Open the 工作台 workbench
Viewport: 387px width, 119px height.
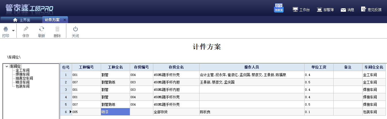(x=301, y=9)
